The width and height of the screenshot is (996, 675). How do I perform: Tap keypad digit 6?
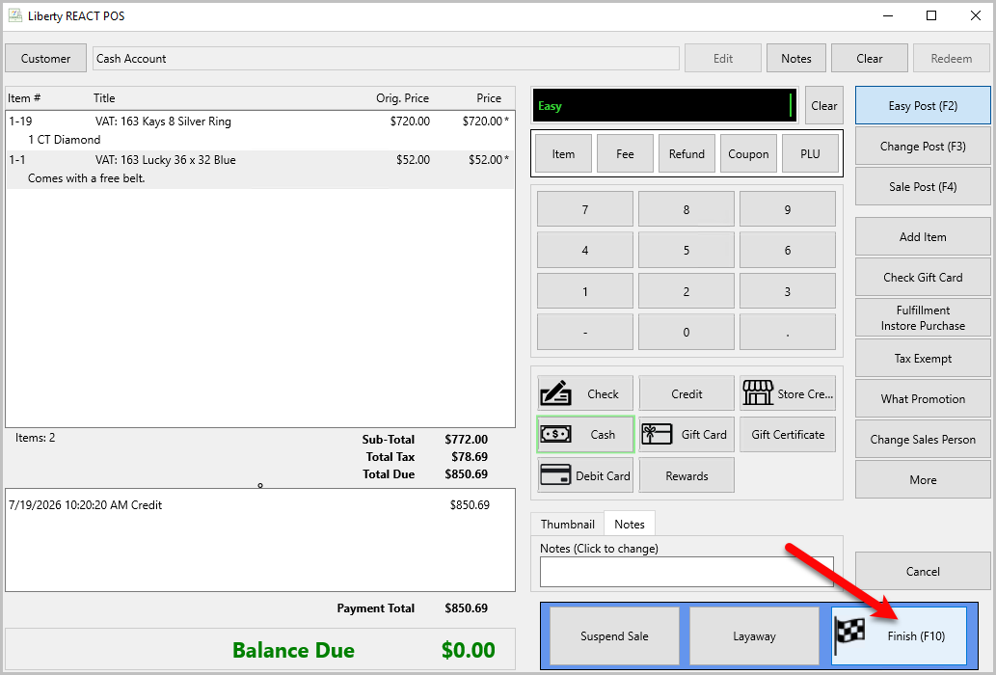tap(787, 250)
